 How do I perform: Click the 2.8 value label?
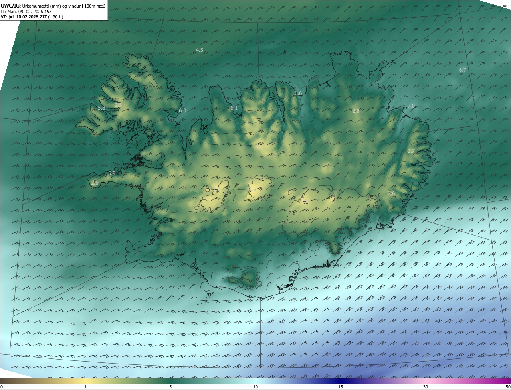coord(356,111)
